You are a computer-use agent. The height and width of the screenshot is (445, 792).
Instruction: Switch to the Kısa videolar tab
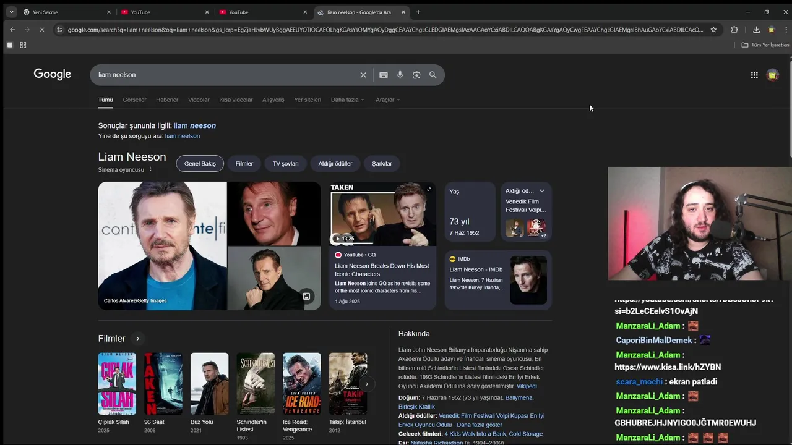(x=236, y=100)
